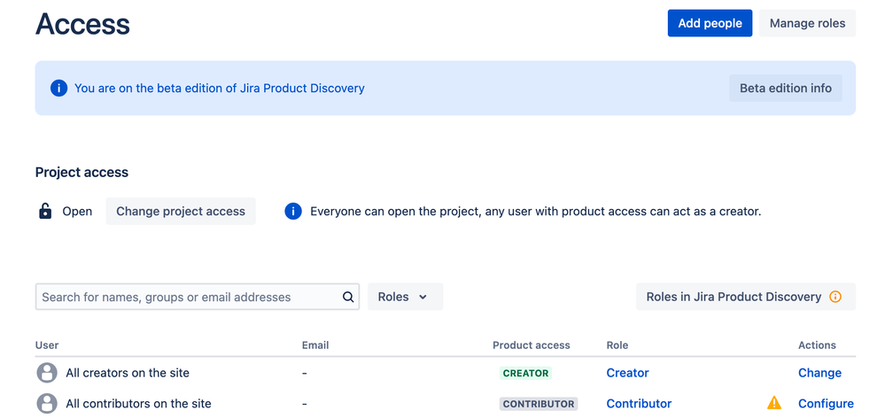Expand the Roles filter dropdown

405,297
